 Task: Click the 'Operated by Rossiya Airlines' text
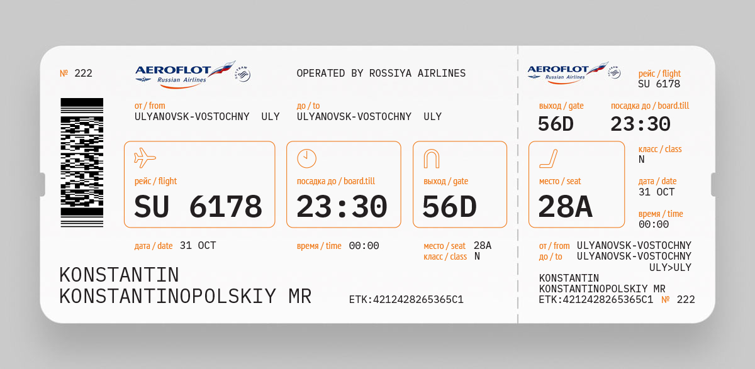381,74
